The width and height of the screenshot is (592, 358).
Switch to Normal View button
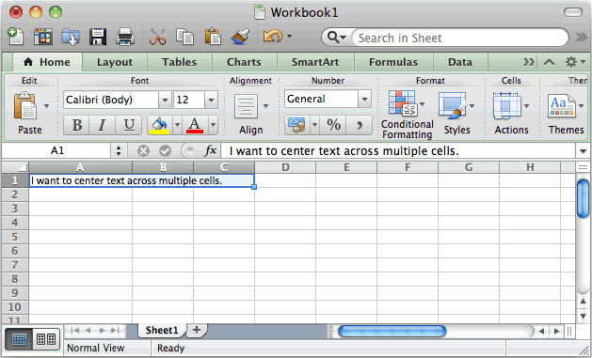pyautogui.click(x=19, y=339)
